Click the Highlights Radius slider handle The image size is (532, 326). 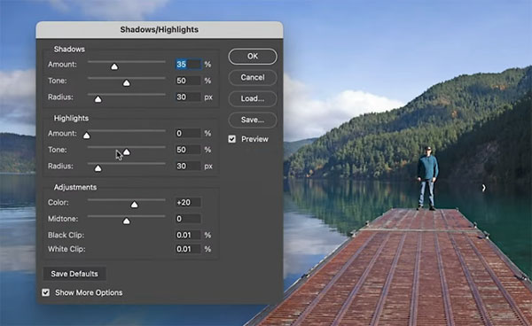[x=98, y=168]
